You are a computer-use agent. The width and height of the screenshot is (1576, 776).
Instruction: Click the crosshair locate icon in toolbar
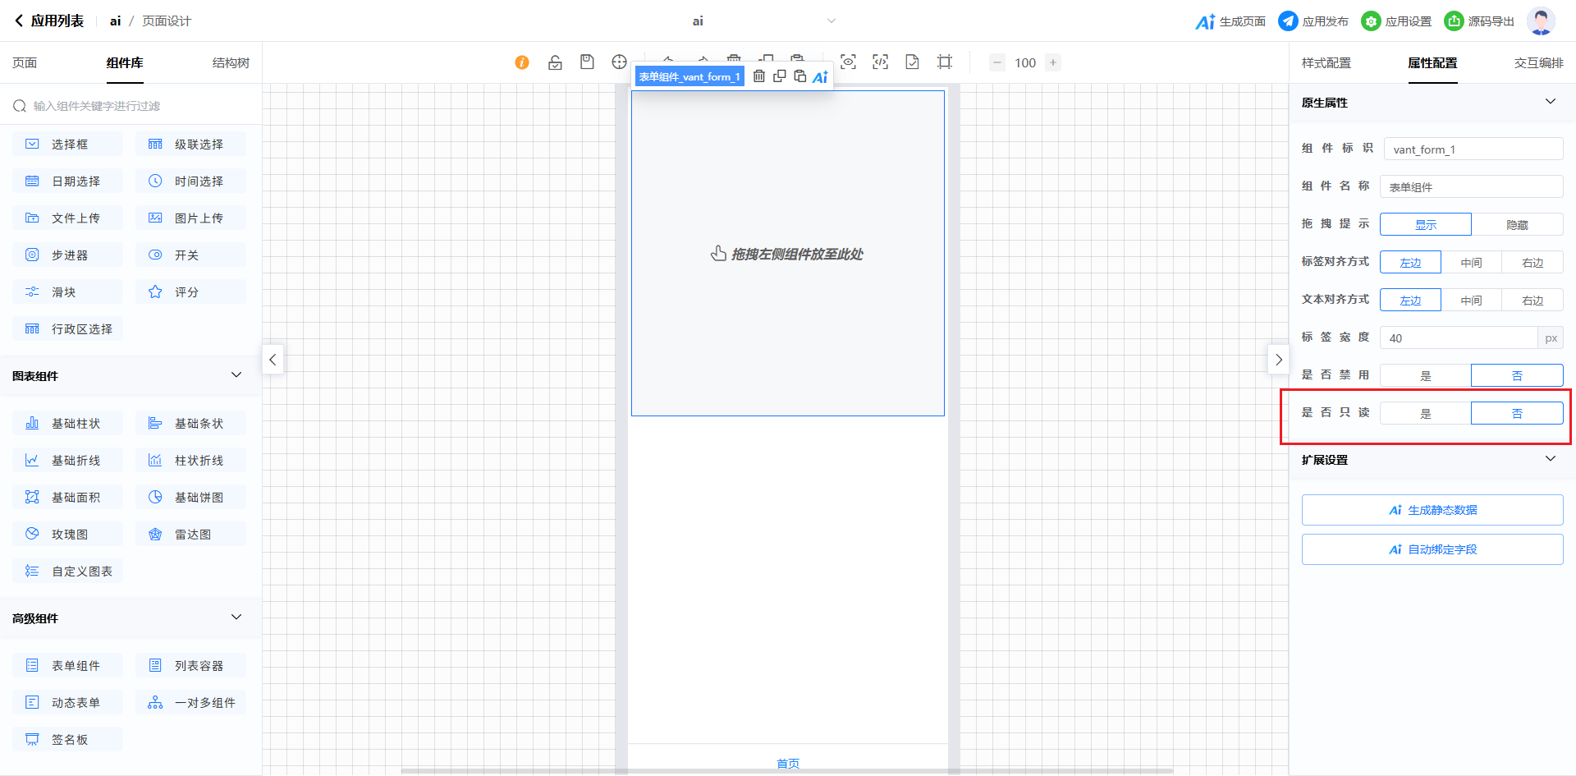point(619,62)
